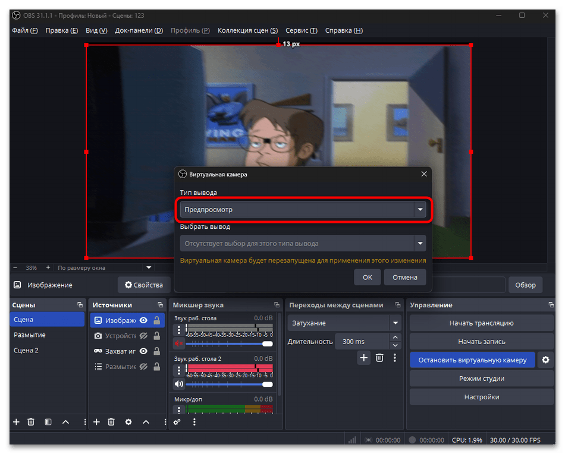Unmute Звук раб. стола channel

pos(179,343)
